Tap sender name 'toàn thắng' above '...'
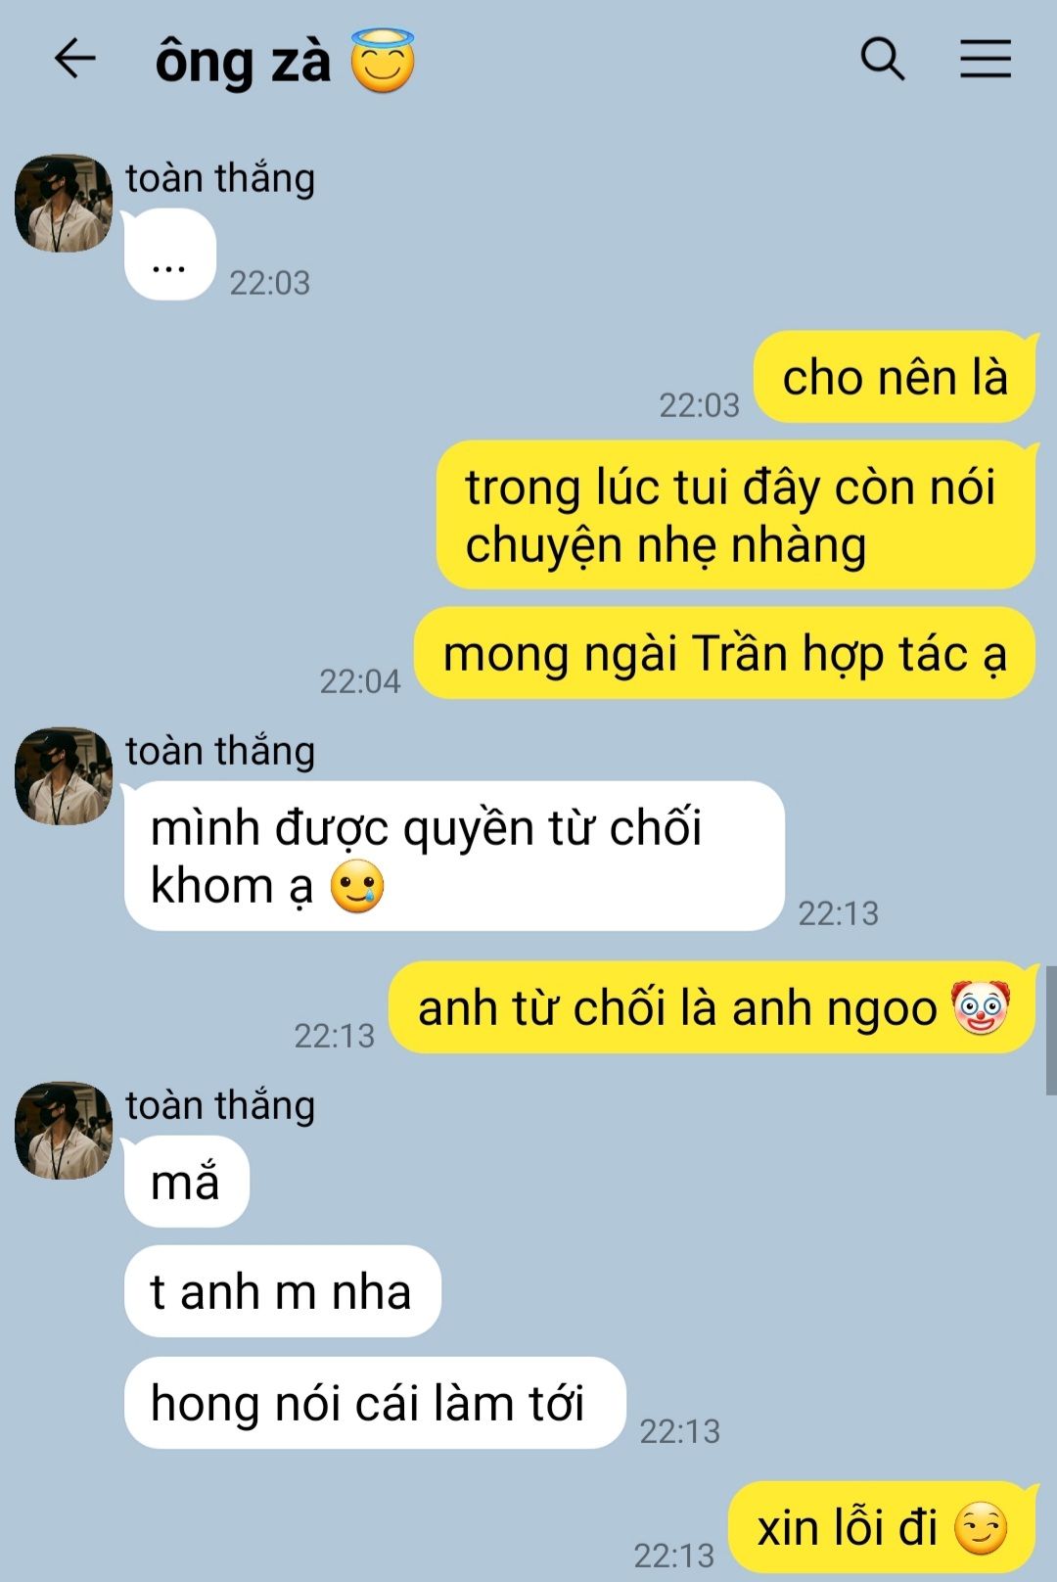The image size is (1057, 1582). pos(220,178)
